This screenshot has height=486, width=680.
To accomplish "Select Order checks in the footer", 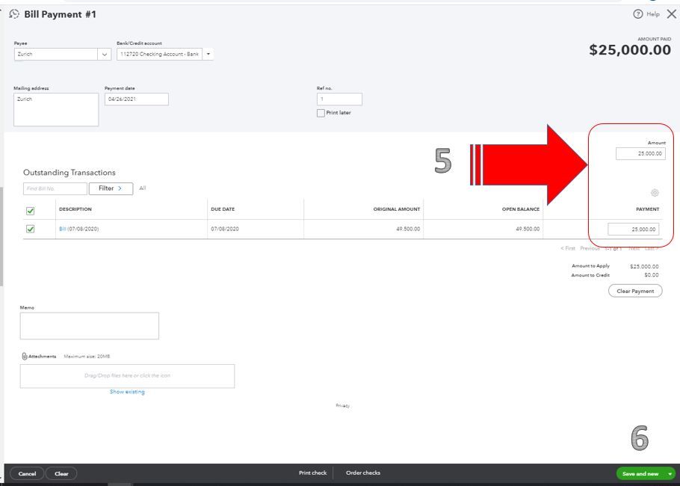I will [363, 473].
